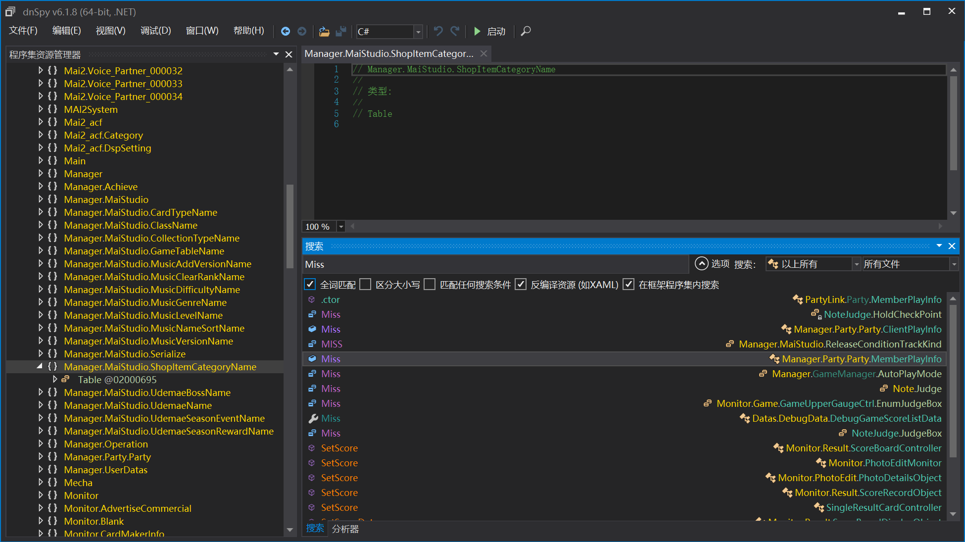Screen dimensions: 965x542
Task: Click the assembly tree vertical scrollbar thumb
Action: pyautogui.click(x=290, y=227)
